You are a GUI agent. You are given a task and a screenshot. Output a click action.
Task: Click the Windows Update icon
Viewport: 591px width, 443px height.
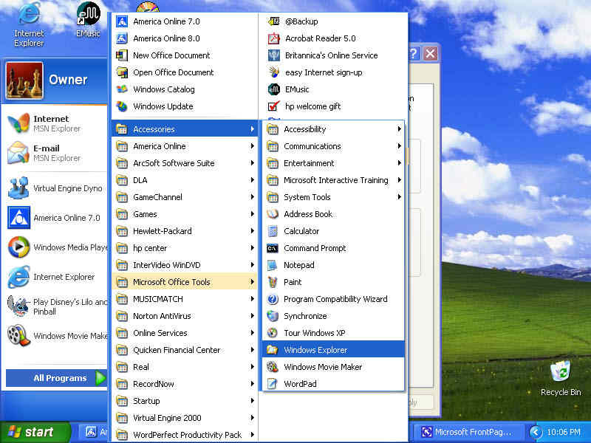(x=122, y=106)
